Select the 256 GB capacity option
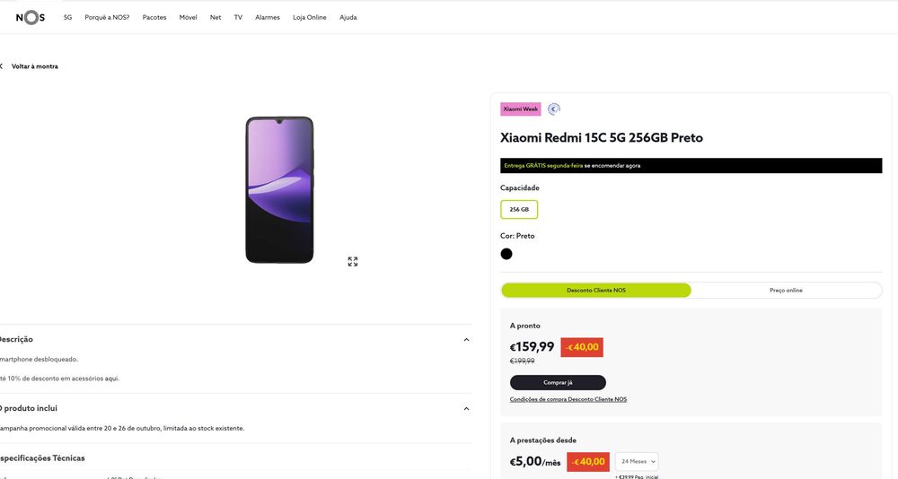This screenshot has height=479, width=898. pos(519,209)
